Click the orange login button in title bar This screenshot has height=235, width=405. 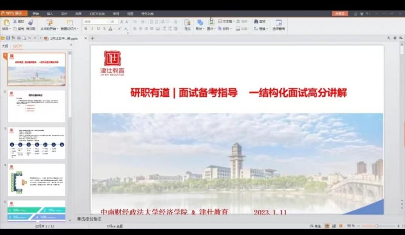click(x=339, y=13)
